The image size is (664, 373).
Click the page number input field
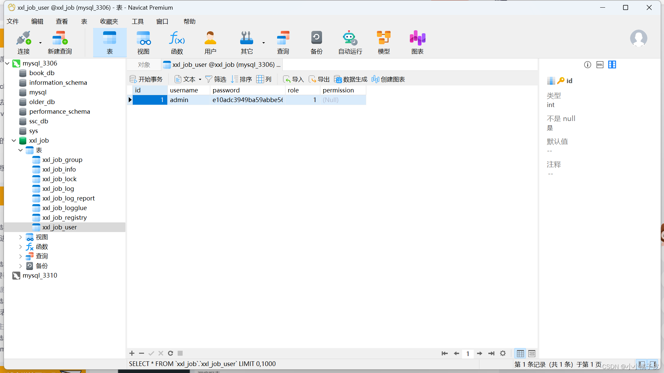(x=468, y=353)
